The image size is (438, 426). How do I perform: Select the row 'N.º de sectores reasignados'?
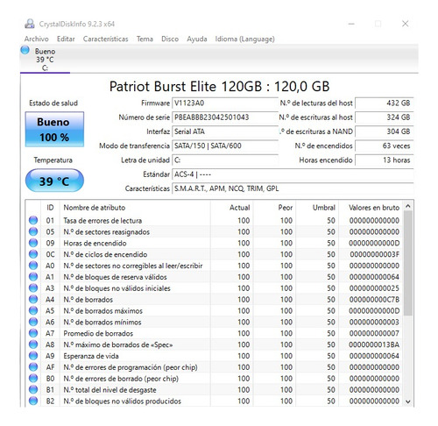[214, 231]
